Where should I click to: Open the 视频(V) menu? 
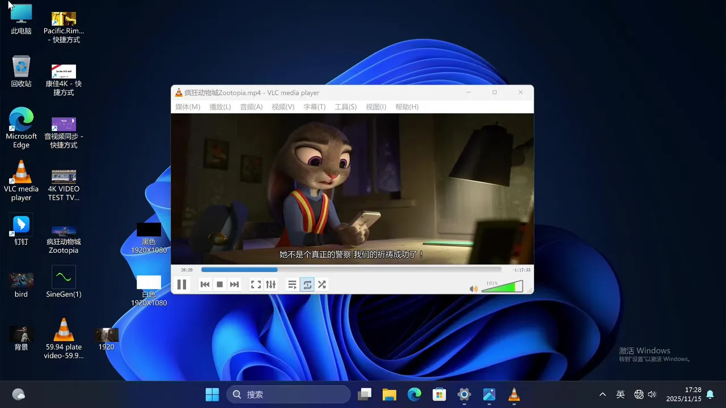[x=283, y=107]
